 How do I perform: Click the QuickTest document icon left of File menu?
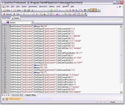[4, 7]
